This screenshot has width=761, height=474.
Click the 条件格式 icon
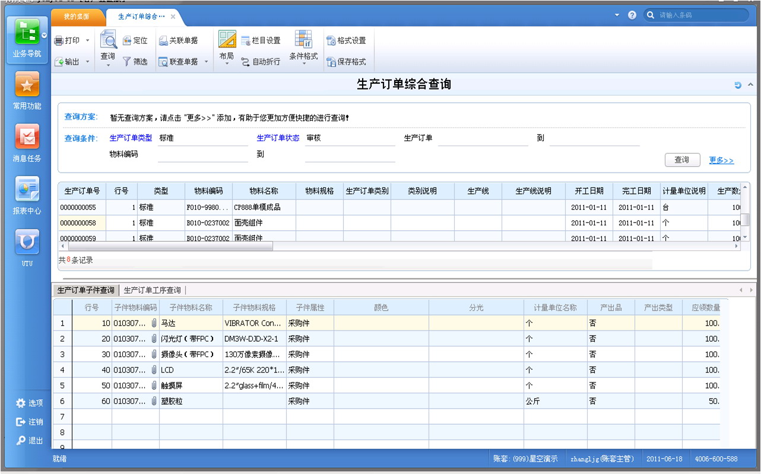pos(303,39)
